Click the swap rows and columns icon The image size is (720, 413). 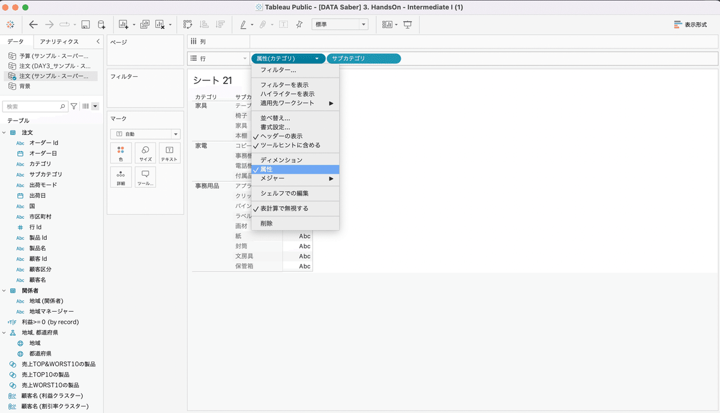188,25
